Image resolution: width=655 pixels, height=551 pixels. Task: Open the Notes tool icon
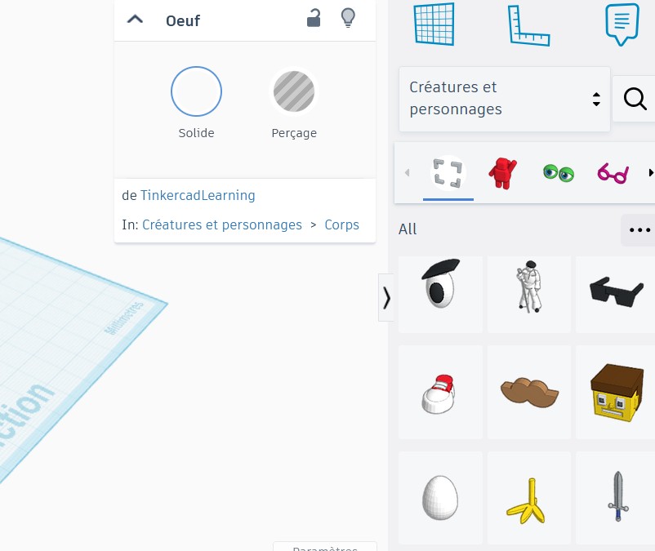pyautogui.click(x=622, y=24)
